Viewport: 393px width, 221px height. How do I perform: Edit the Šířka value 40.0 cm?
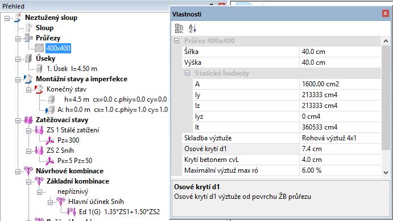pyautogui.click(x=340, y=52)
